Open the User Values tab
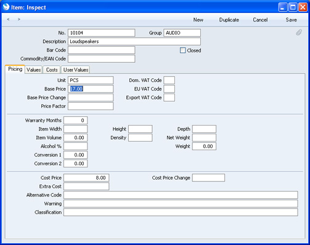This screenshot has width=310, height=245. 76,70
